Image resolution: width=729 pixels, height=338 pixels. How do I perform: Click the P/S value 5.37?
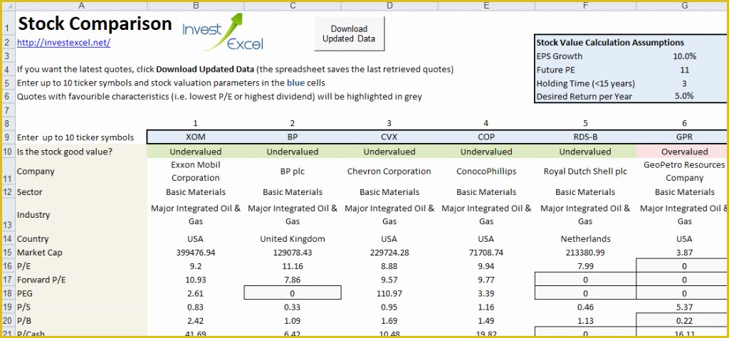684,307
